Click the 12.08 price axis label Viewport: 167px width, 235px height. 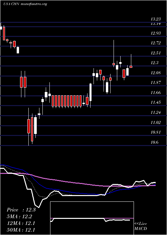(x=156, y=73)
